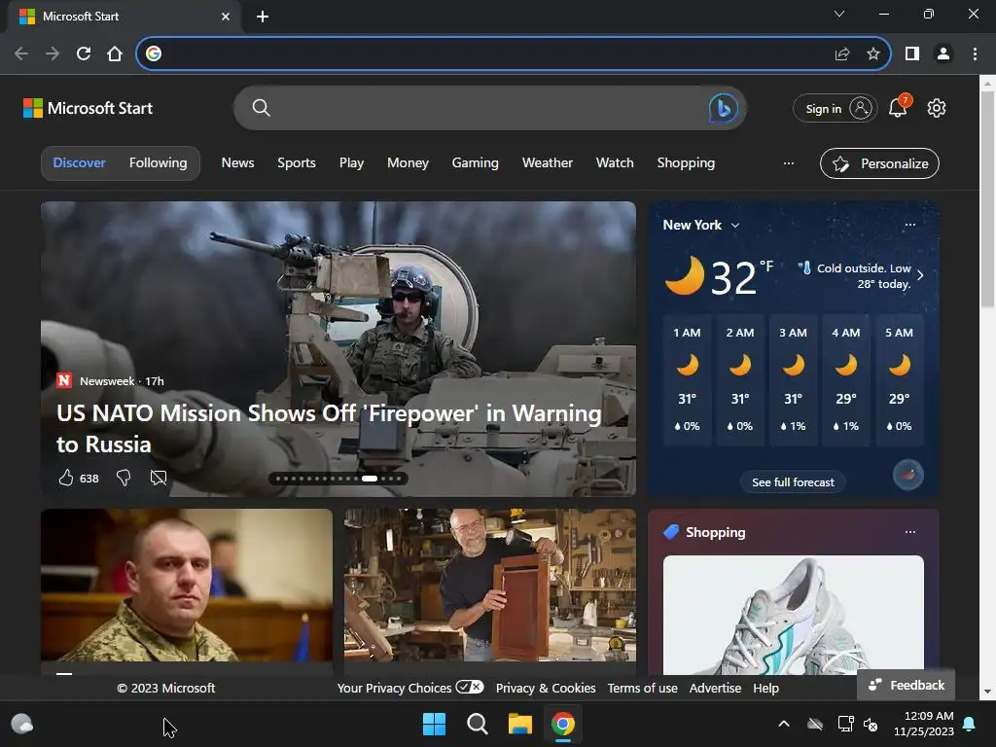Screen dimensions: 996x747
Task: Like the NATO article with thumbs up
Action: click(x=66, y=478)
